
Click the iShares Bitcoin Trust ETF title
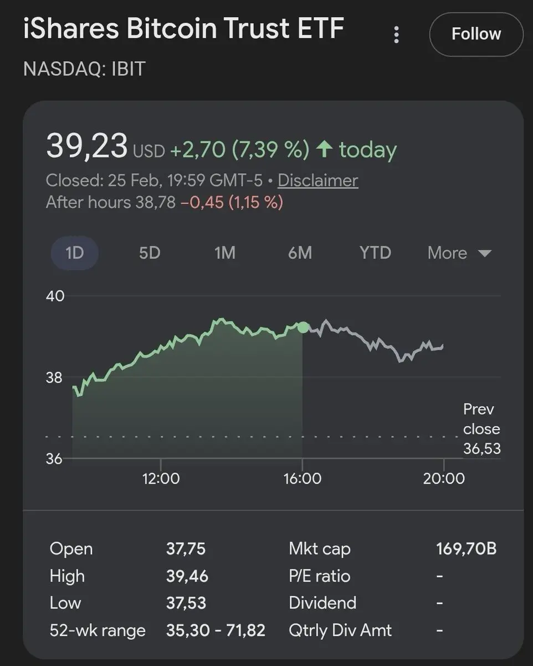183,29
